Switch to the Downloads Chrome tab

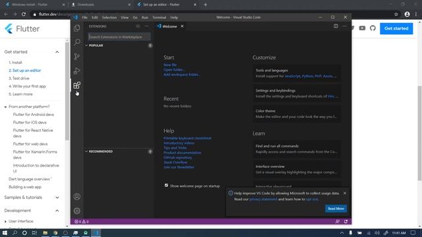pos(101,5)
